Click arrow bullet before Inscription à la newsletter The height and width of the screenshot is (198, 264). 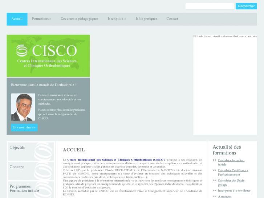point(215,190)
